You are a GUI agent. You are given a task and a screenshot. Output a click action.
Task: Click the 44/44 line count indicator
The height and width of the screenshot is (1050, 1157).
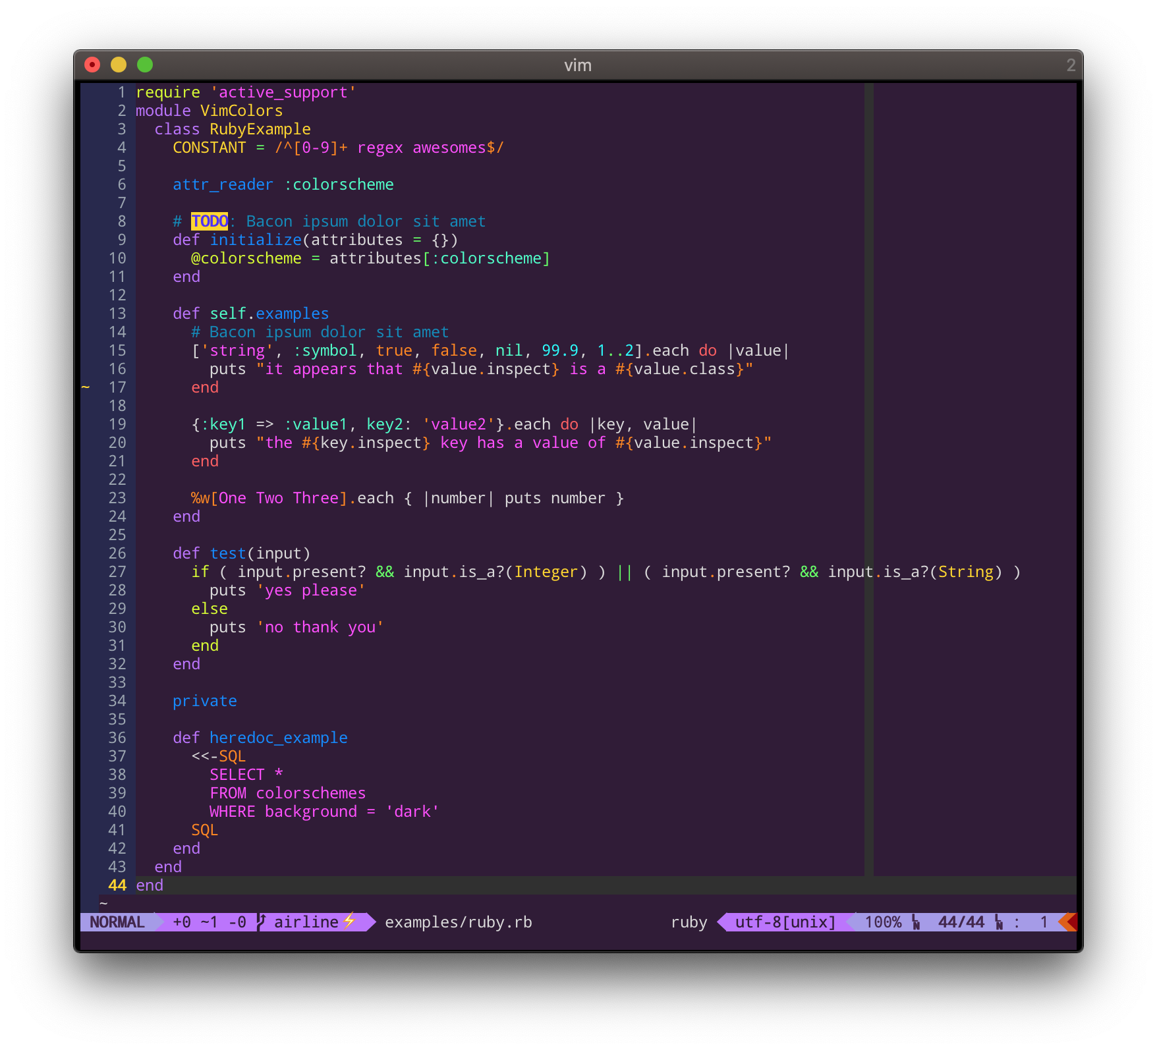tap(961, 922)
